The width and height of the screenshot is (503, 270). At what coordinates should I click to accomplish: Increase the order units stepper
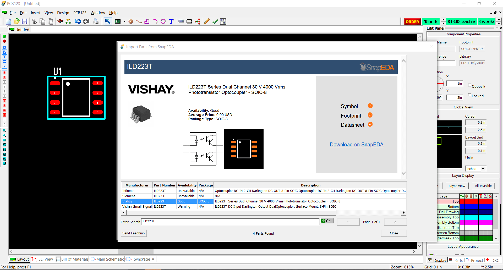[x=443, y=20]
